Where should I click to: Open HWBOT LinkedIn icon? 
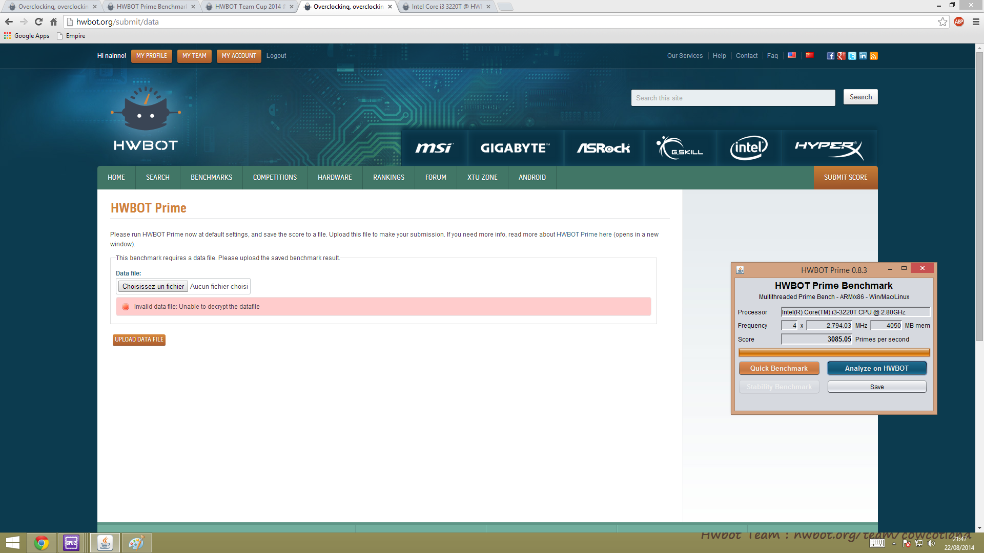click(x=863, y=56)
